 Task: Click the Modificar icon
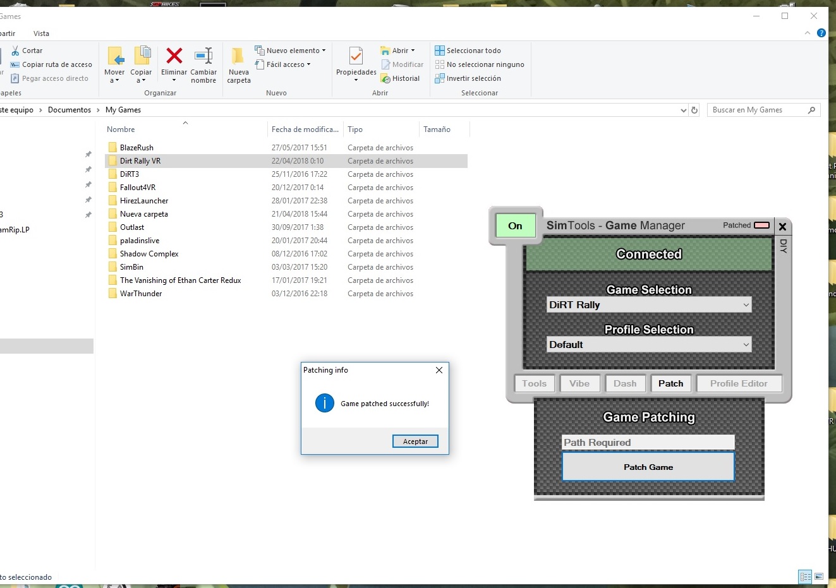point(385,64)
